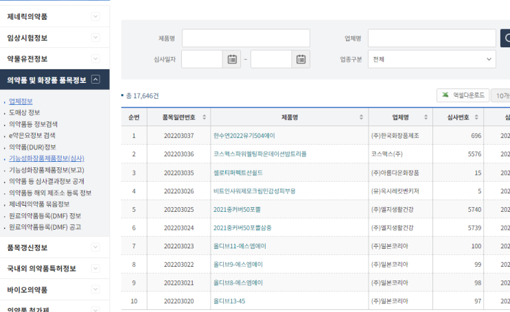Focus the 업체명 search field
Image resolution: width=510 pixels, height=312 pixels.
(x=432, y=38)
